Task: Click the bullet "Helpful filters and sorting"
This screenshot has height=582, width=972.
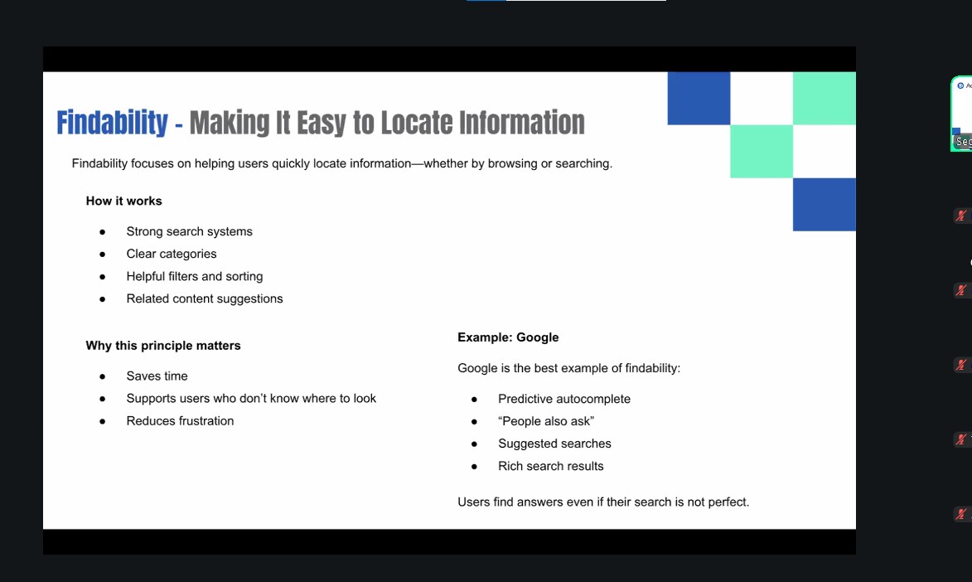Action: coord(195,276)
